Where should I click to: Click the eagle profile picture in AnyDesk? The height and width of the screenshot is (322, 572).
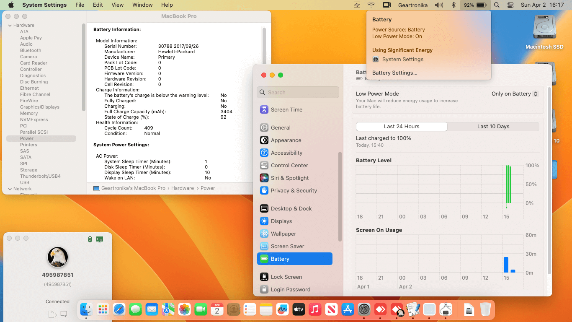58,257
